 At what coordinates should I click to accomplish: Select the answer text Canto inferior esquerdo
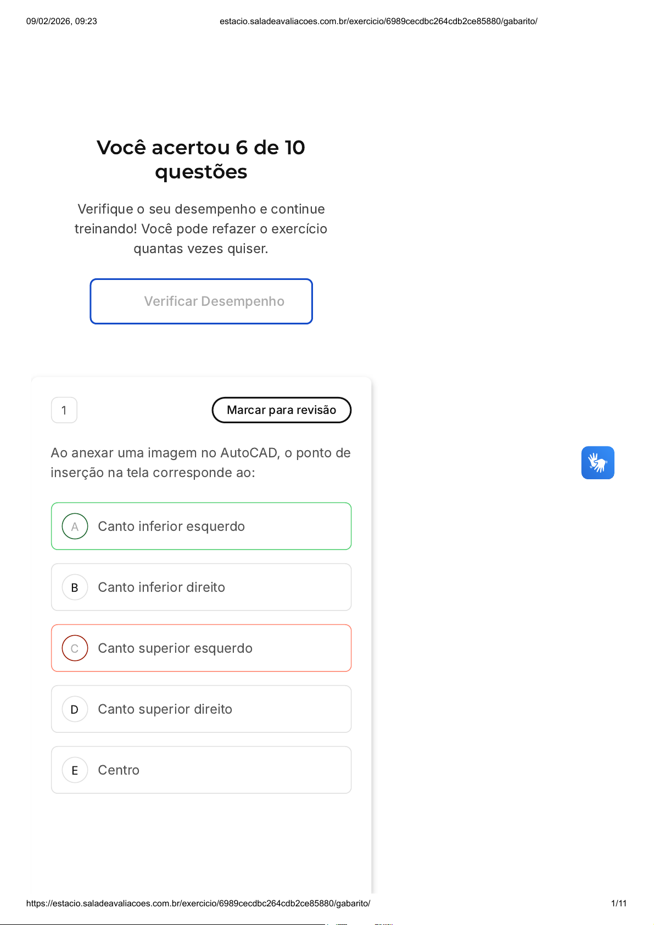[x=171, y=526]
